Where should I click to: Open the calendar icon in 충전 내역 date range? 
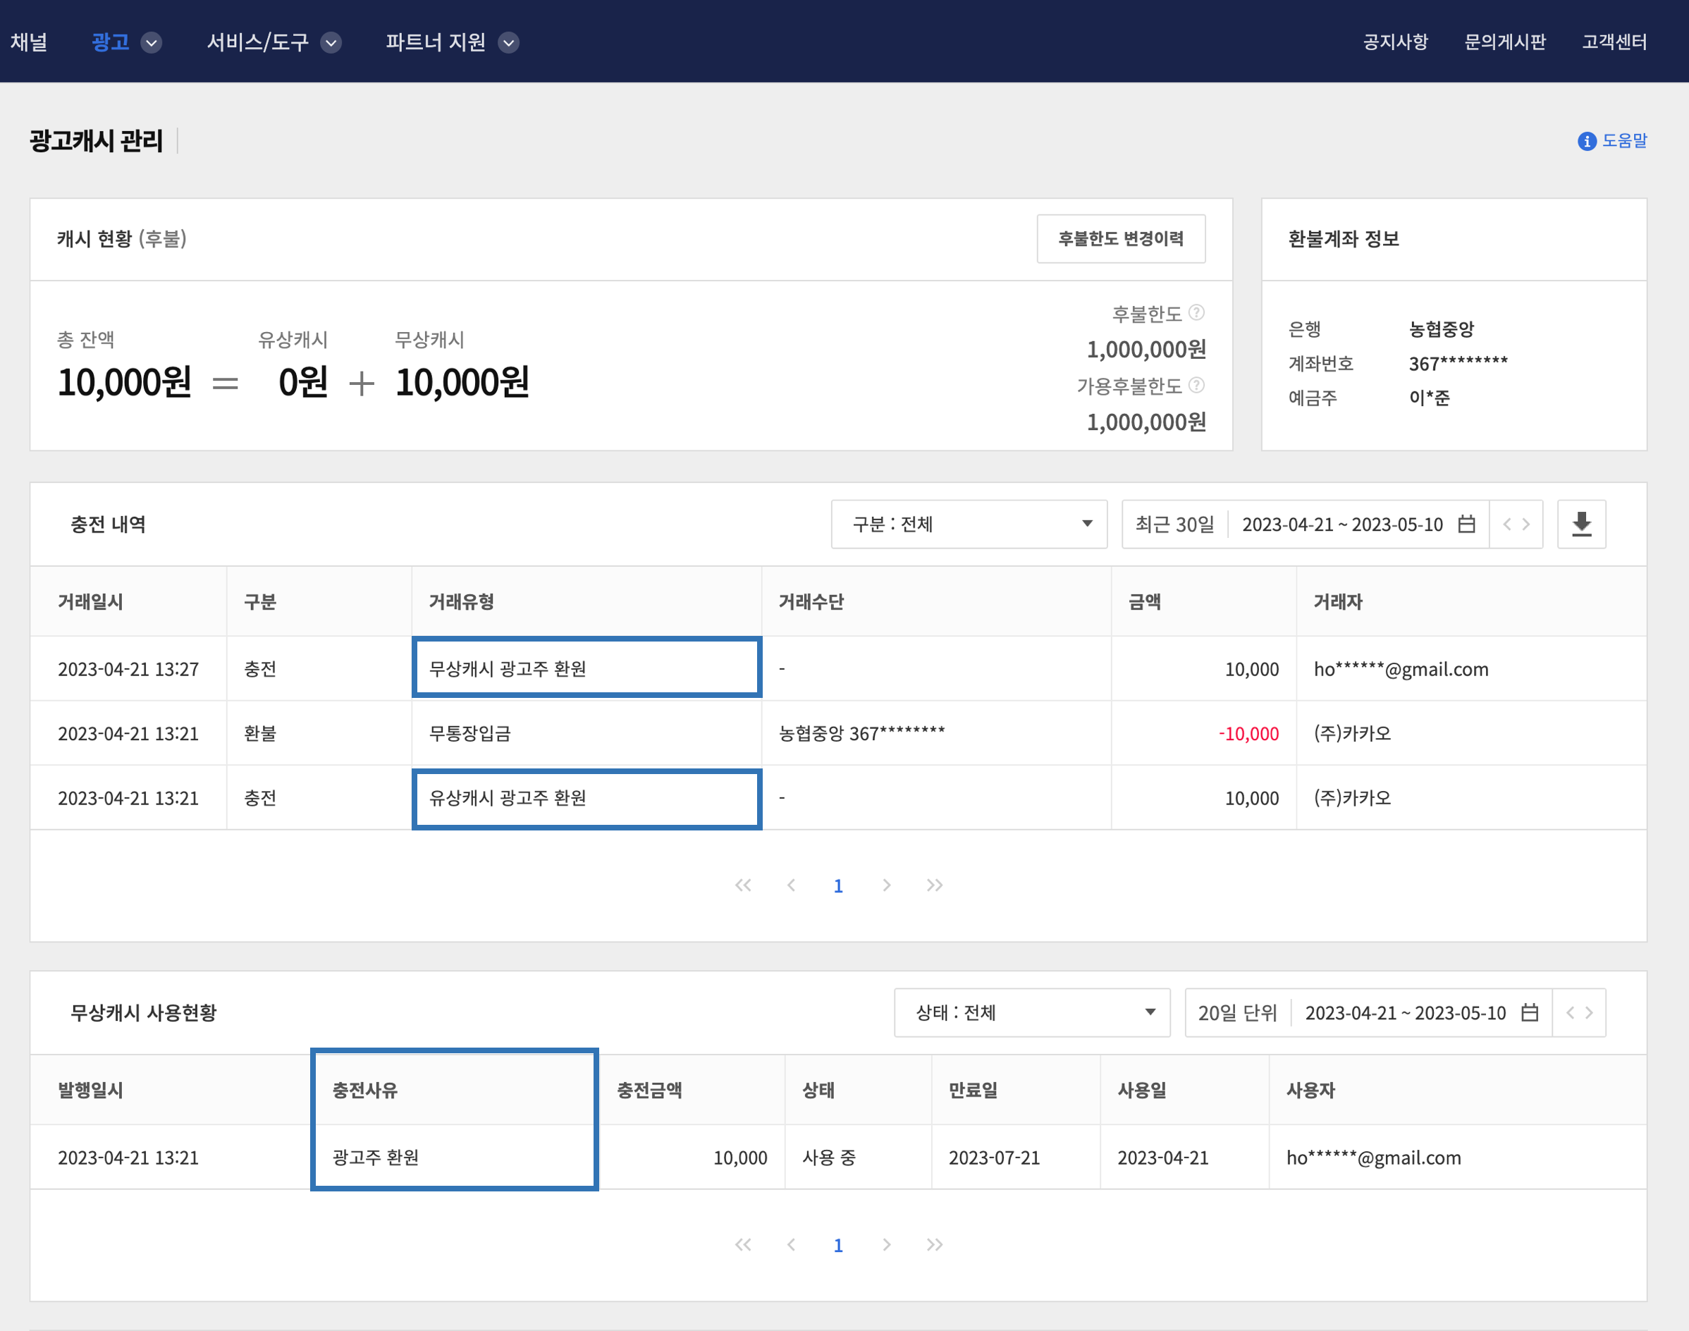tap(1466, 524)
